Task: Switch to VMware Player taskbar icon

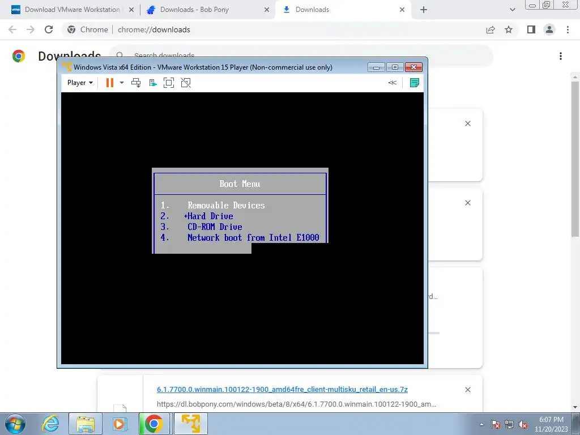Action: [x=191, y=424]
